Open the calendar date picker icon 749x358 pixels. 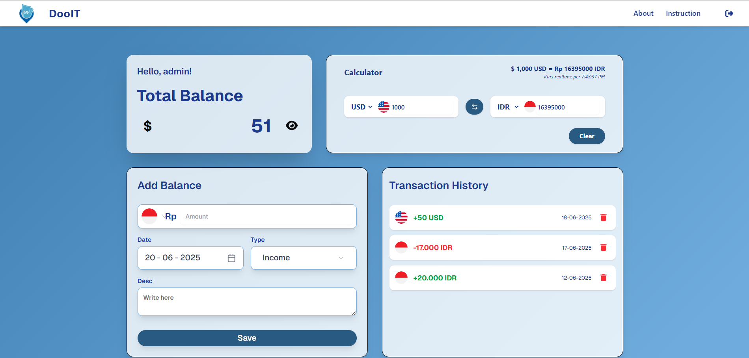tap(231, 258)
